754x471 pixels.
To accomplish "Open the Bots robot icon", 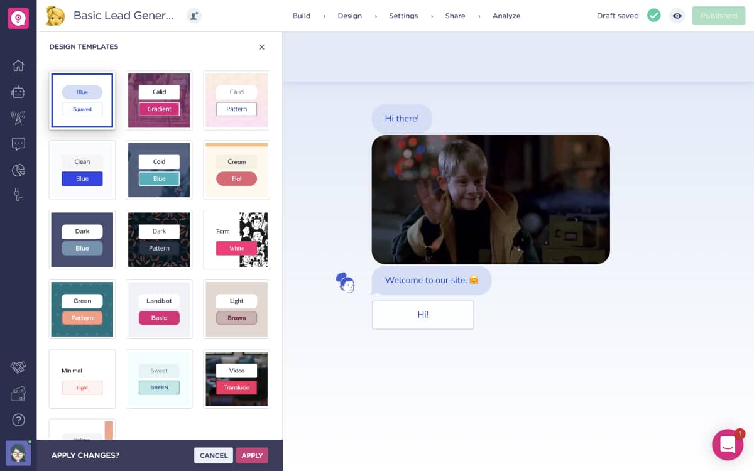I will 18,92.
